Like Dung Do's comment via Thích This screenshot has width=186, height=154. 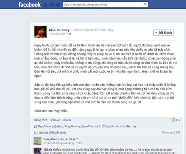[79, 143]
